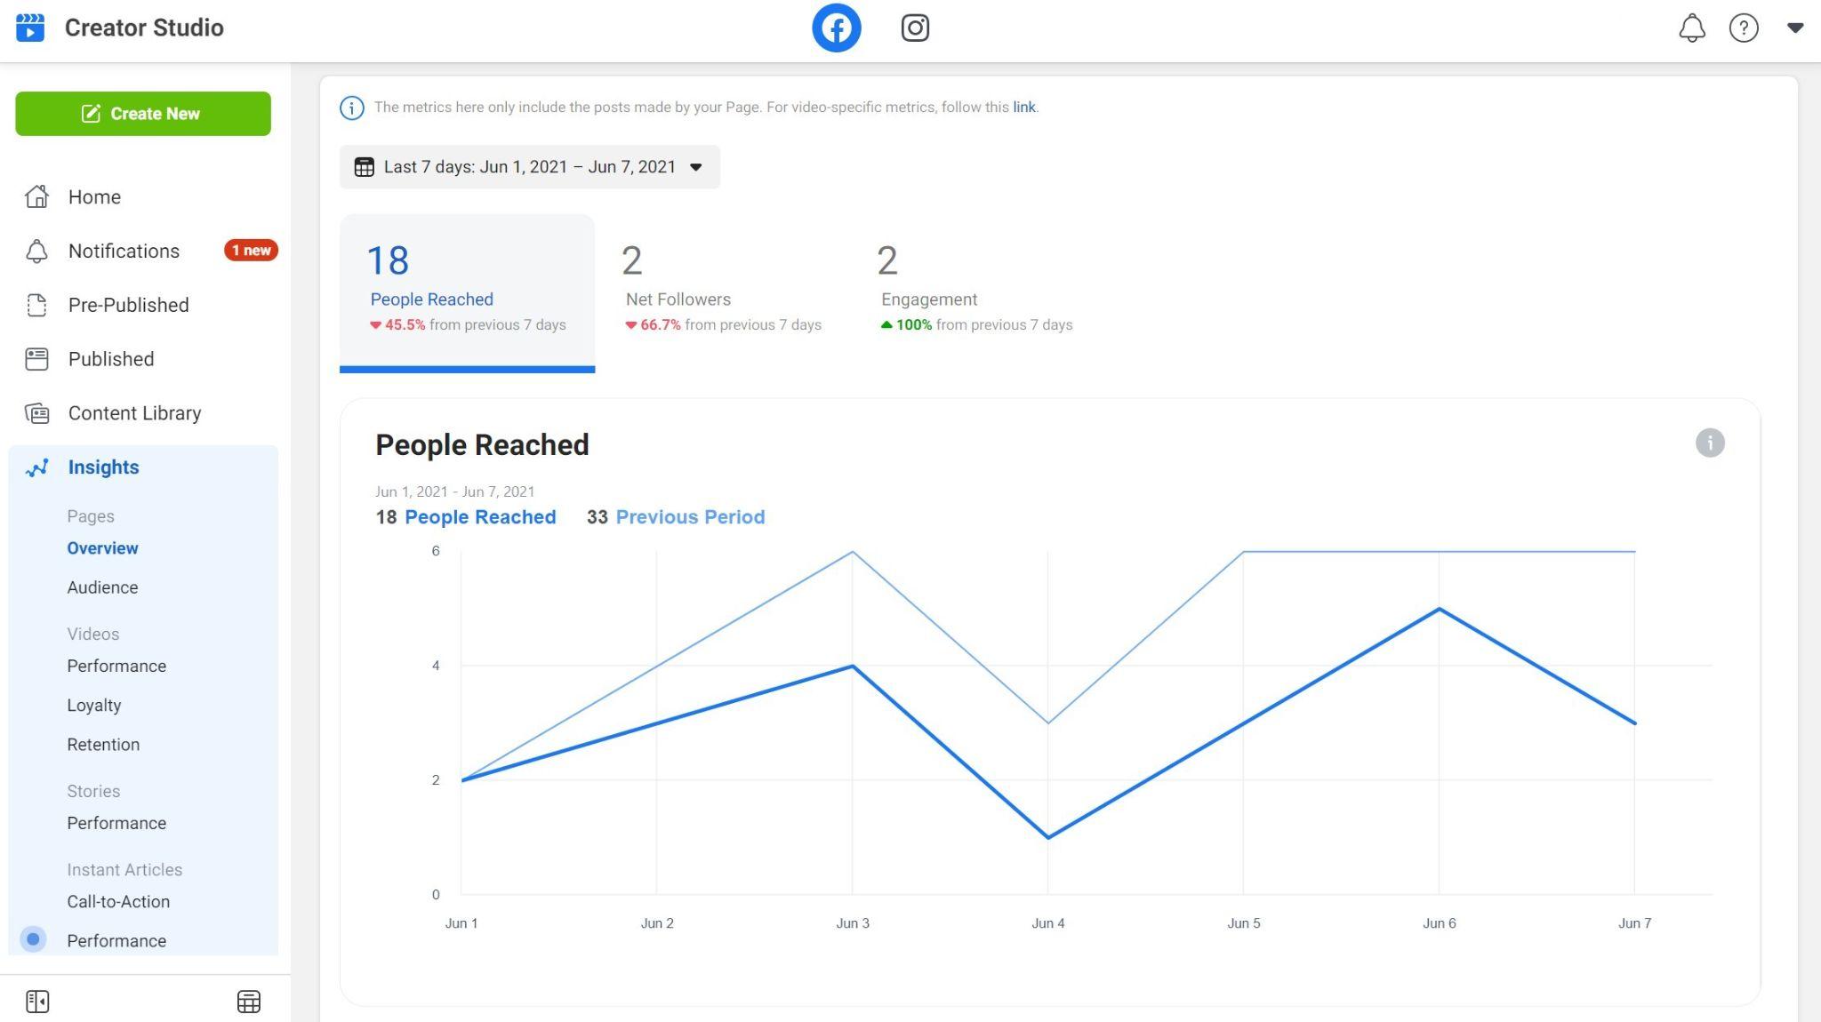Viewport: 1821px width, 1022px height.
Task: Toggle the Previous Period chart legend
Action: pyautogui.click(x=691, y=516)
